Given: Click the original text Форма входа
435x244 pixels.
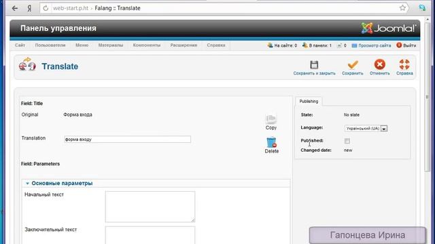Looking at the screenshot, I should pyautogui.click(x=77, y=115).
